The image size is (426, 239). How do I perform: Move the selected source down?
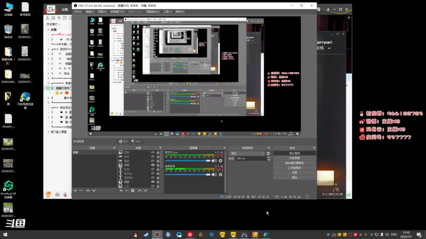pos(145,191)
